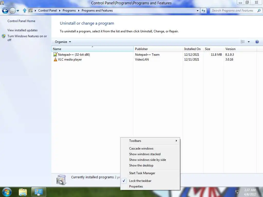Open the address bar history dropdown
Screen dimensions: 263x197
[x=198, y=11]
